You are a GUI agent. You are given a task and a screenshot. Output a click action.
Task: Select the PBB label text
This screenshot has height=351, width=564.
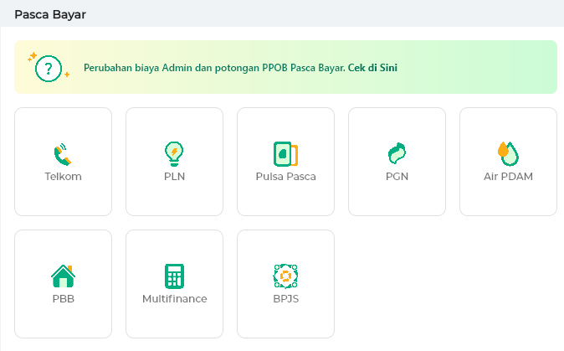coord(64,299)
